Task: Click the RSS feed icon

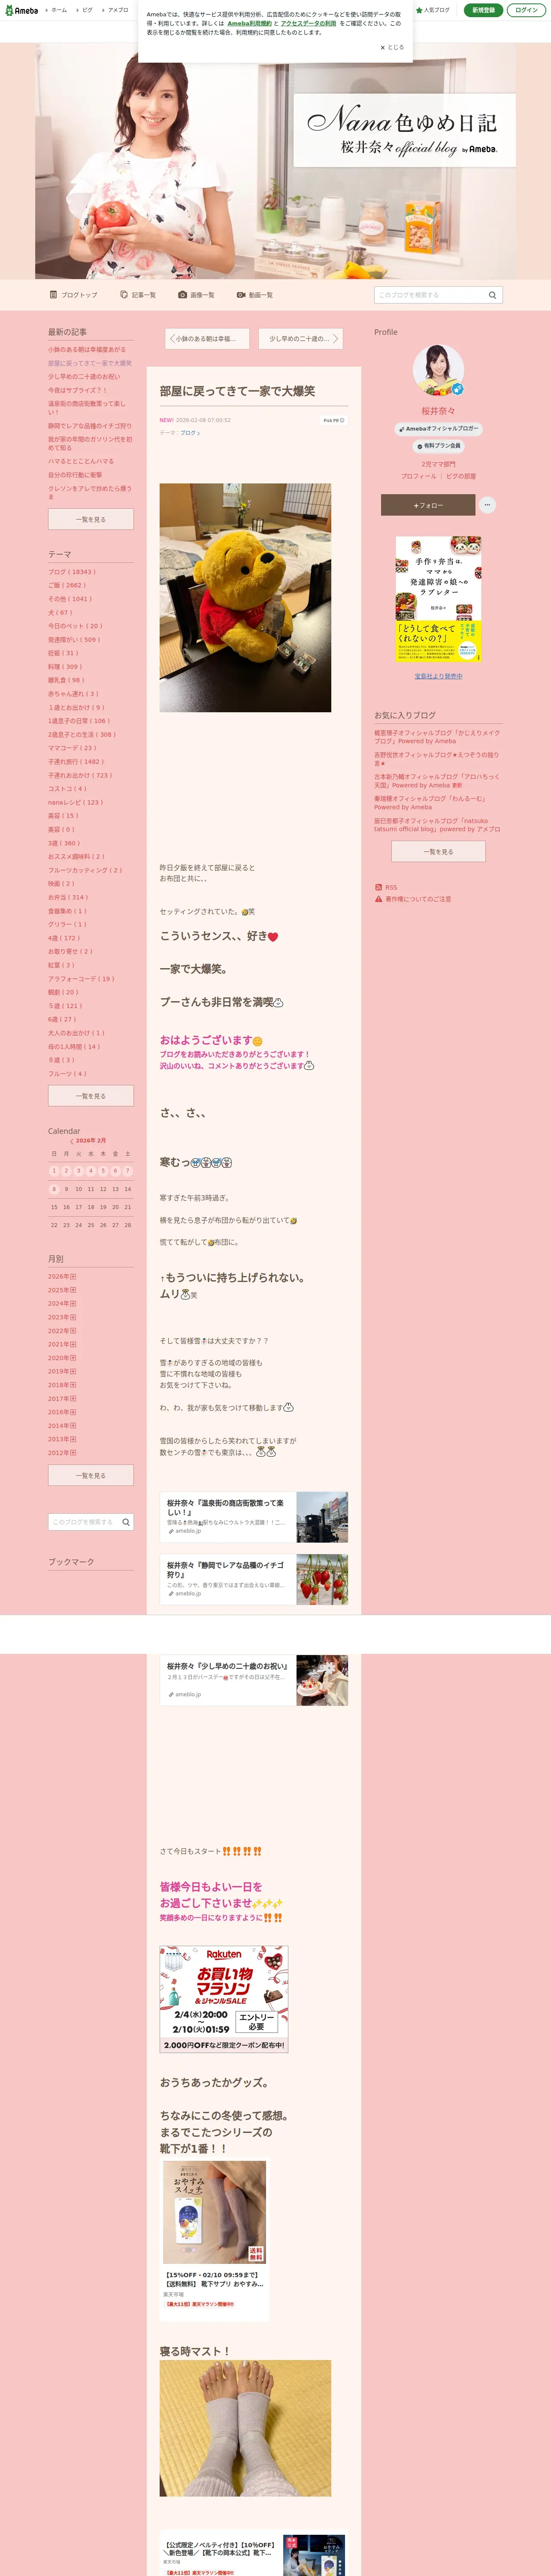Action: click(x=378, y=887)
